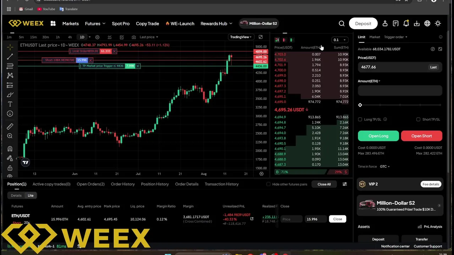Open the Transaction History tab

pos(222,184)
